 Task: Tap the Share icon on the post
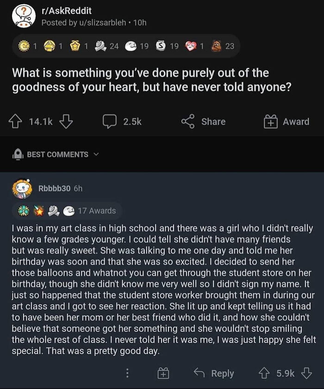[188, 121]
